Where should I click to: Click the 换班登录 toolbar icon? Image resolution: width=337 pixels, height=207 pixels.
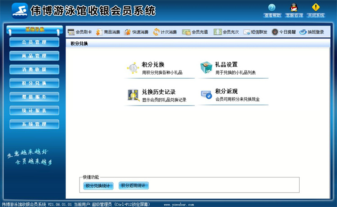coord(303,32)
